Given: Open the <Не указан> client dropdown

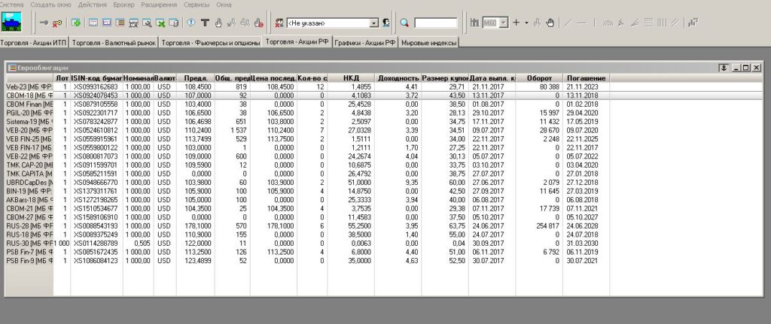Looking at the screenshot, I should click(x=373, y=23).
